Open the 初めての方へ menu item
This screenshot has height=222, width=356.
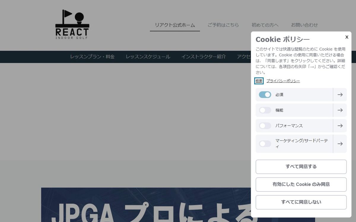point(265,25)
